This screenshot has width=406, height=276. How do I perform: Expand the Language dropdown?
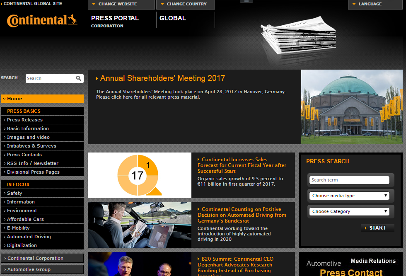(370, 4)
